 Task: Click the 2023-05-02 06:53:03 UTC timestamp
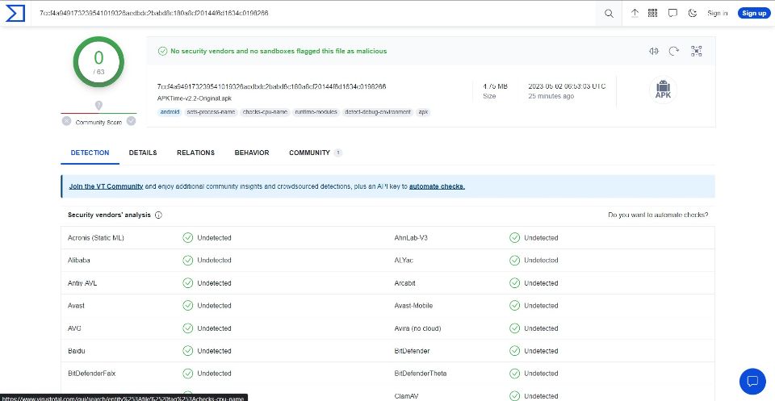(x=567, y=86)
